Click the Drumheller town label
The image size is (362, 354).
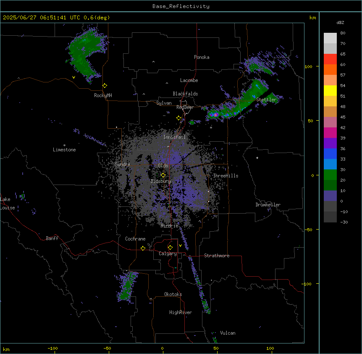click(268, 205)
